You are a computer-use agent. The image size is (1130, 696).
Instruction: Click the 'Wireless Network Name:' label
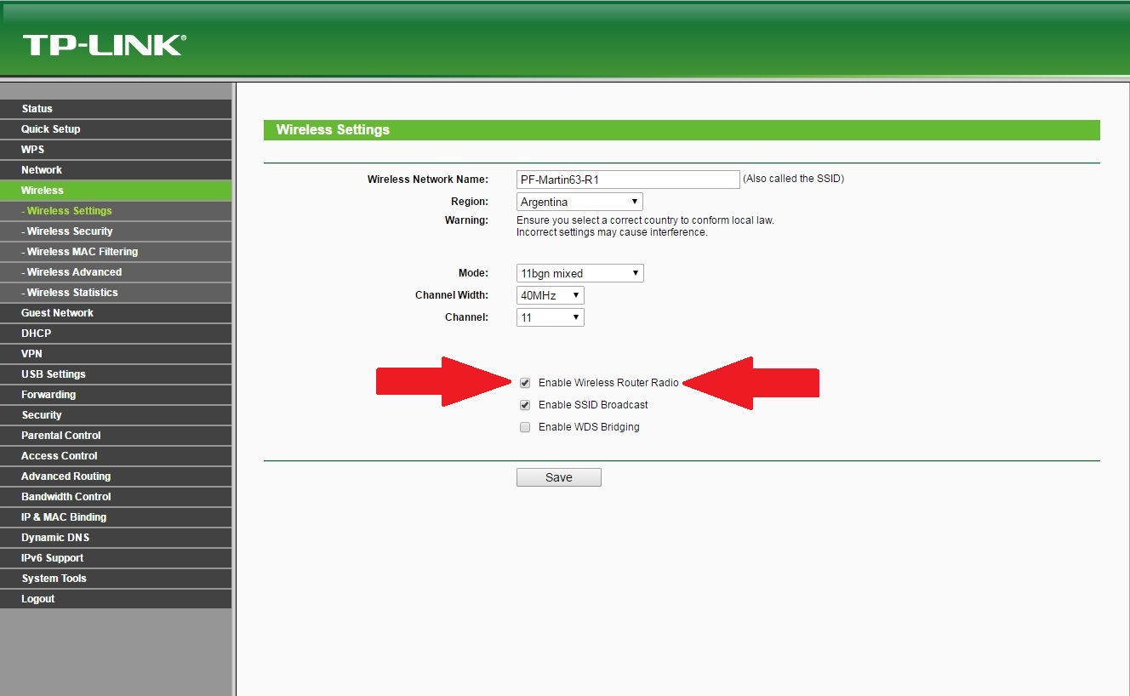point(428,180)
